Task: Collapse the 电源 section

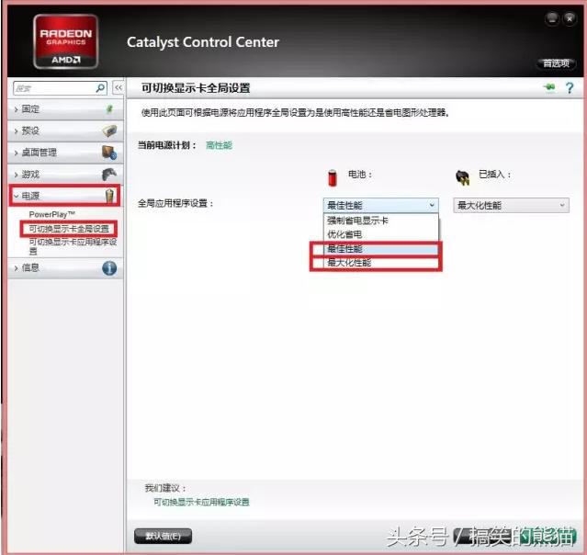Action: 65,196
